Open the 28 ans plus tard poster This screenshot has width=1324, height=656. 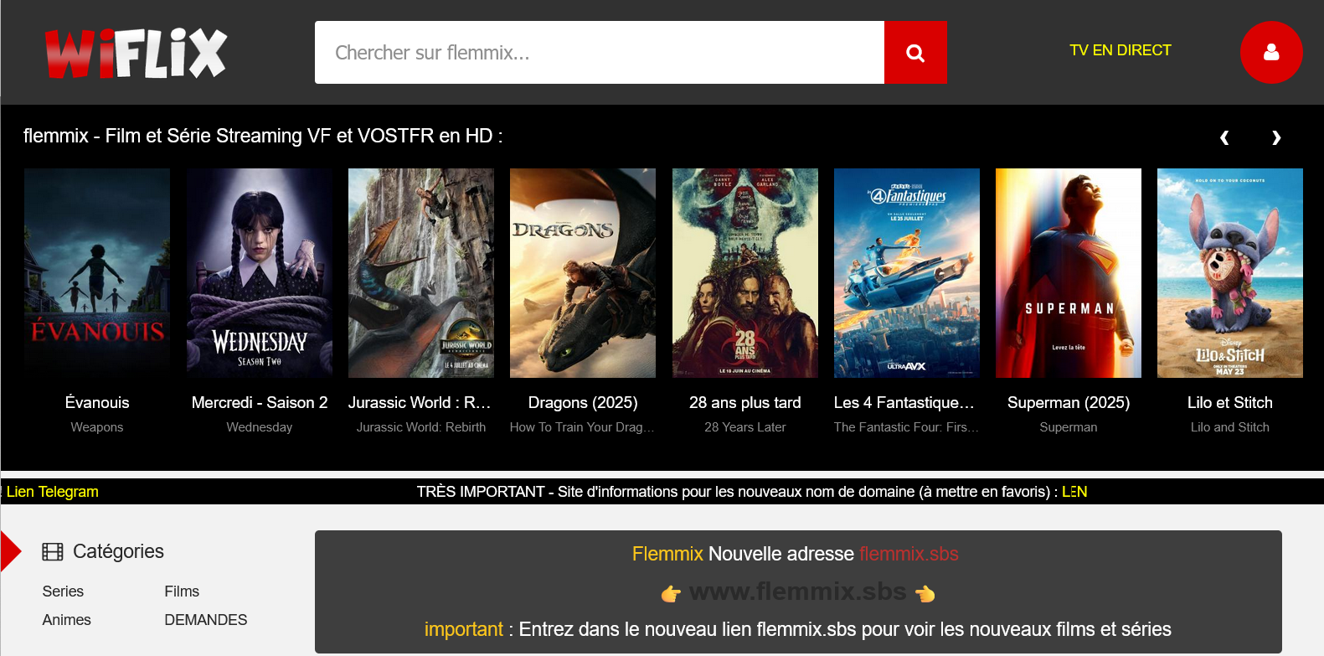coord(745,273)
